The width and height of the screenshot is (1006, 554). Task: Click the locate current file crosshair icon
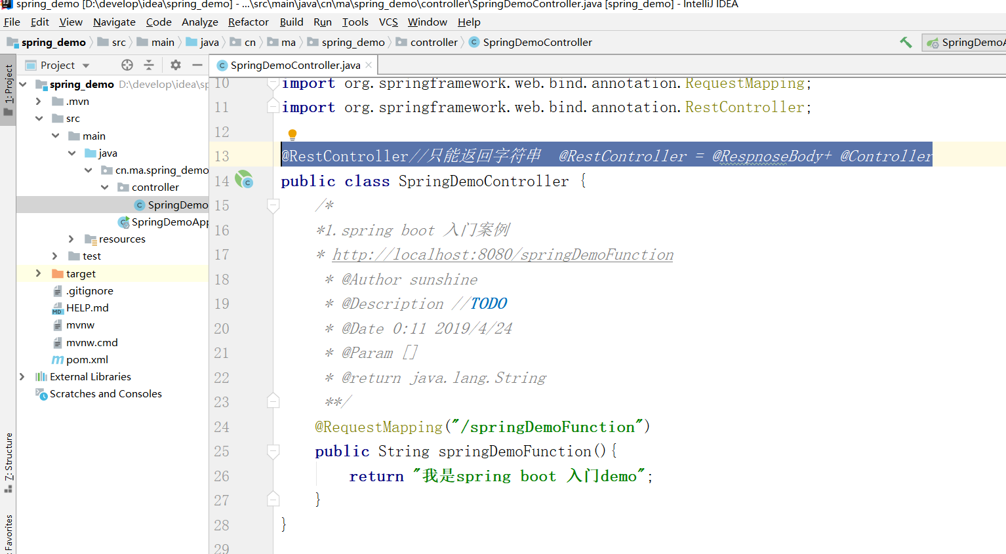click(x=127, y=65)
